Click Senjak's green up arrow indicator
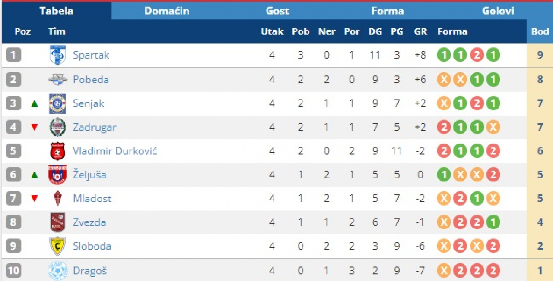 35,103
